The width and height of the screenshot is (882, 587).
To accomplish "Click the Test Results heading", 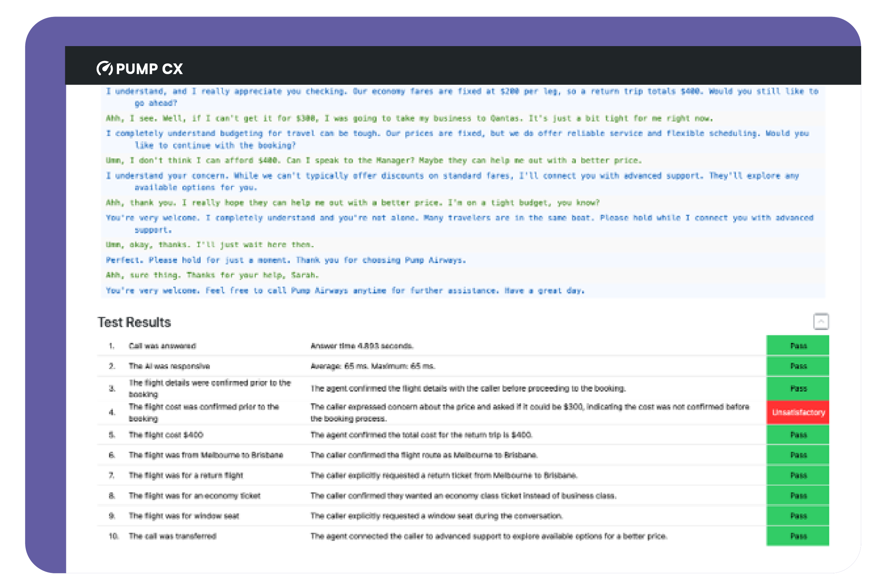I will 134,322.
